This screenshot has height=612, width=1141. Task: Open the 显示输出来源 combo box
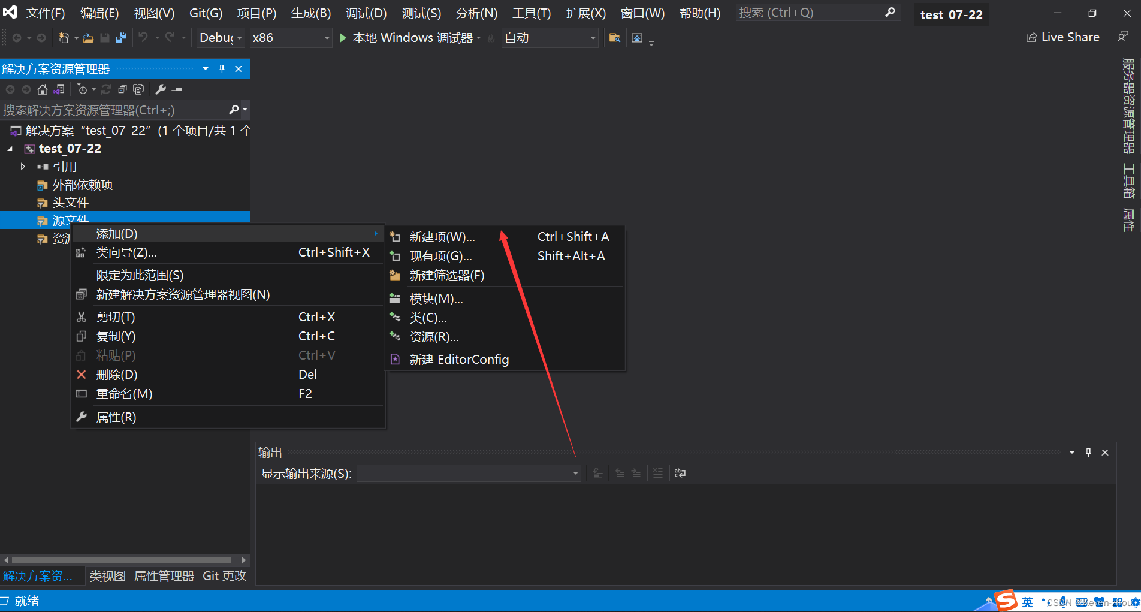(x=468, y=474)
